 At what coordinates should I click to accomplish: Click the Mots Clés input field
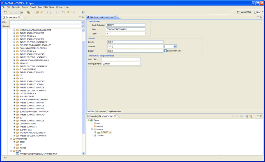121,59
